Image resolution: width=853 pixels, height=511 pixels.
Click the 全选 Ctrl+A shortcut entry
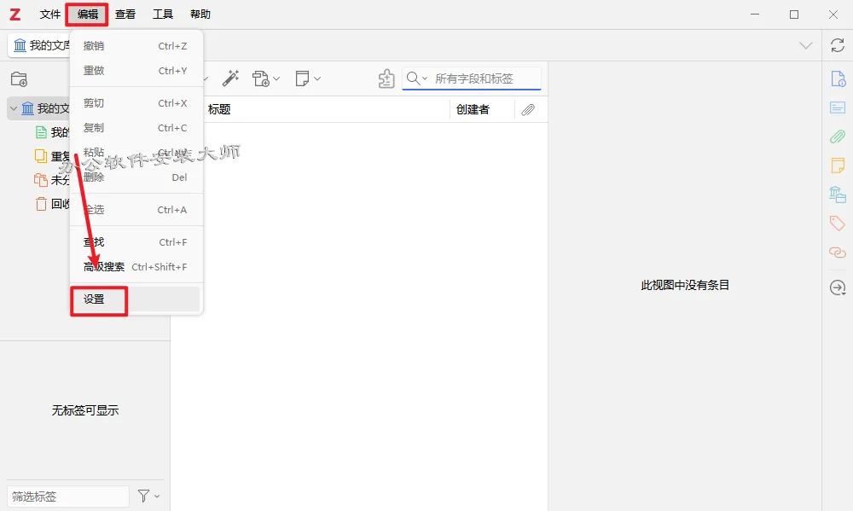pyautogui.click(x=136, y=210)
